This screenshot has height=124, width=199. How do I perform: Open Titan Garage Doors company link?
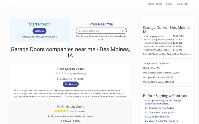tap(70, 69)
